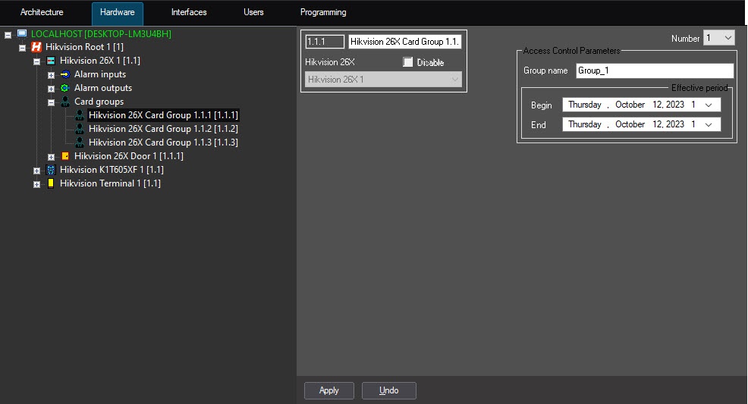The image size is (748, 404).
Task: Open the Hikvision 26X 1 parent dropdown
Action: coord(384,80)
